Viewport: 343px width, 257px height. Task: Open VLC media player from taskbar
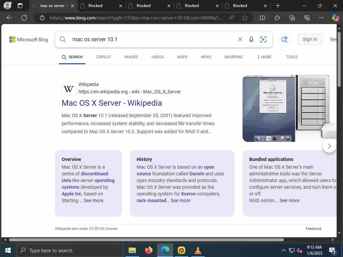click(198, 250)
